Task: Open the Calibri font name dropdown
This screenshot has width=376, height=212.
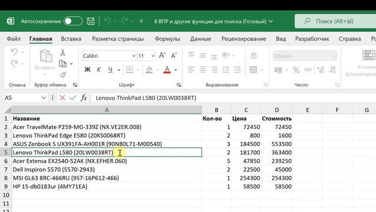Action: coord(133,56)
